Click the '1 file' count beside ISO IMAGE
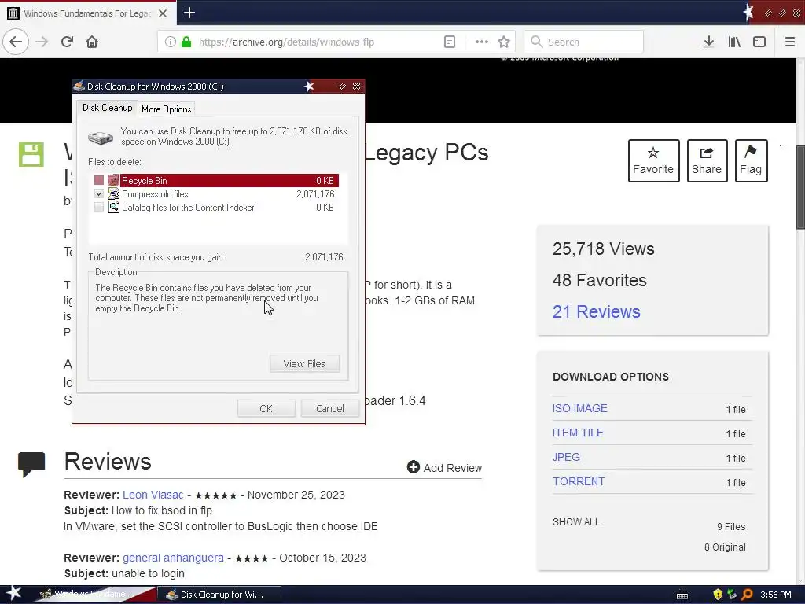The height and width of the screenshot is (604, 805). (x=736, y=409)
